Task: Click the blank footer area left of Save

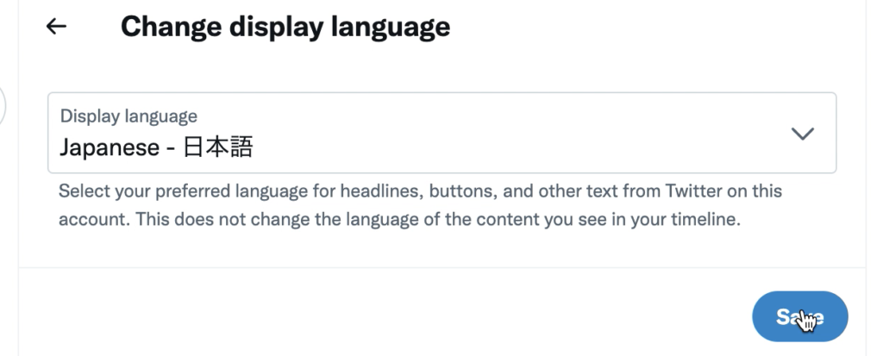Action: (383, 315)
